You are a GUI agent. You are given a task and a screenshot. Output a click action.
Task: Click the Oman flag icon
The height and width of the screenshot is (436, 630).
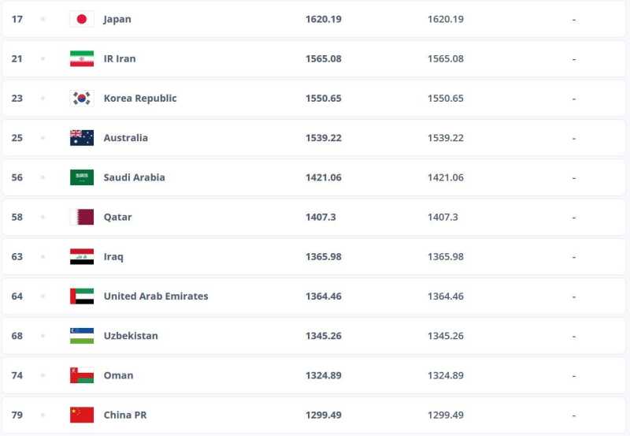[81, 375]
